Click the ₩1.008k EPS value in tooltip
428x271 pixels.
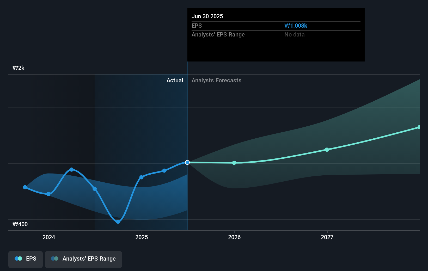coord(296,26)
